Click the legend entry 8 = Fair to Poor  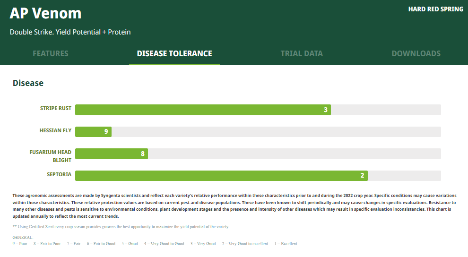[x=47, y=244]
